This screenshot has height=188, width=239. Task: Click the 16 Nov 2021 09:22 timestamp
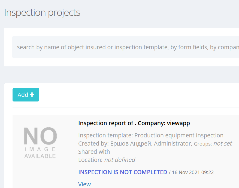(193, 172)
